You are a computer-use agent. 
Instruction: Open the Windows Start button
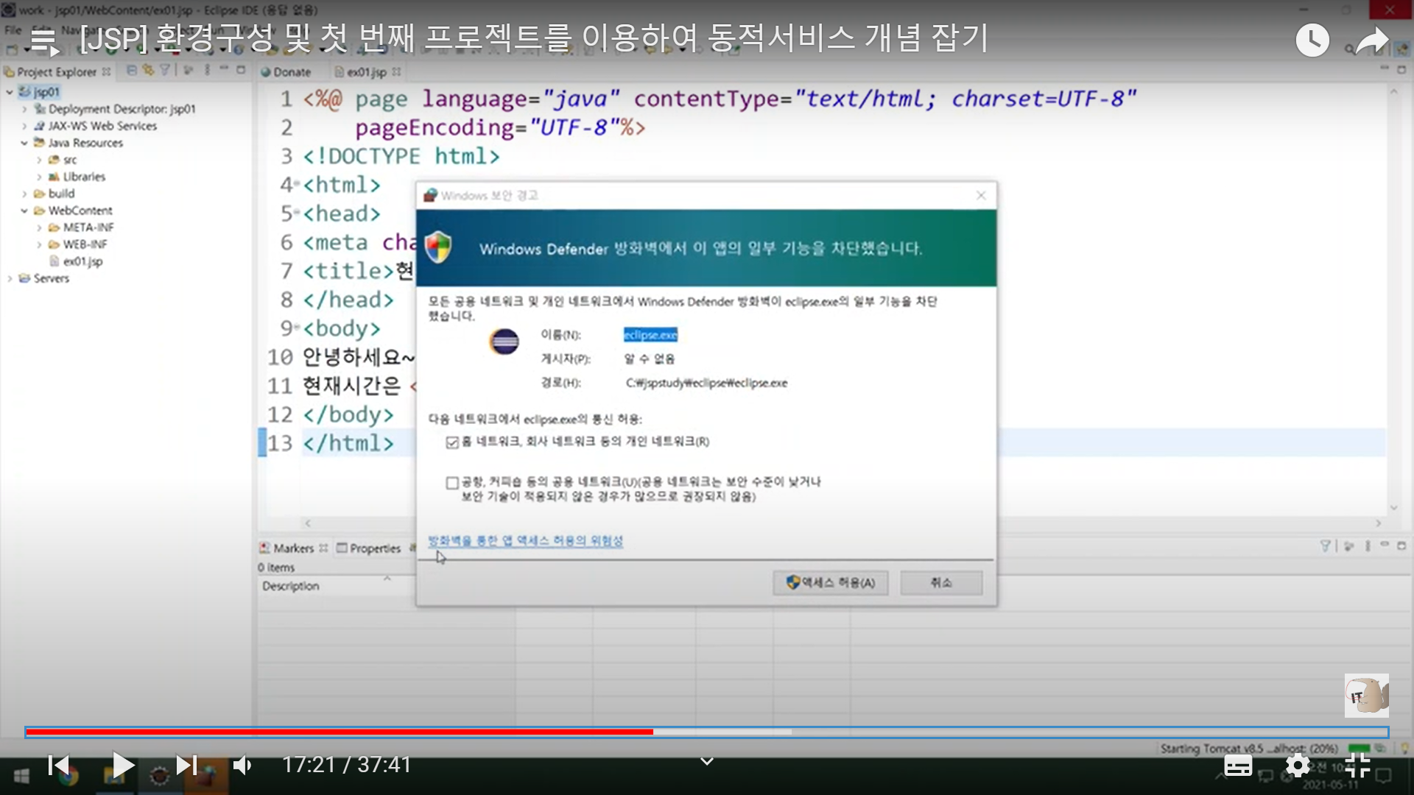(21, 777)
